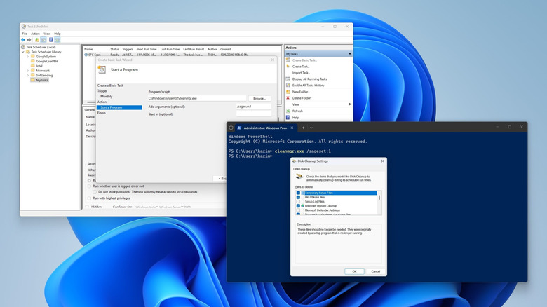Click the green Refresh icon in Actions
Image resolution: width=547 pixels, height=307 pixels.
[x=288, y=111]
